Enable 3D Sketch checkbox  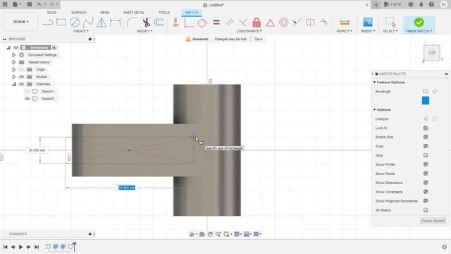426,210
